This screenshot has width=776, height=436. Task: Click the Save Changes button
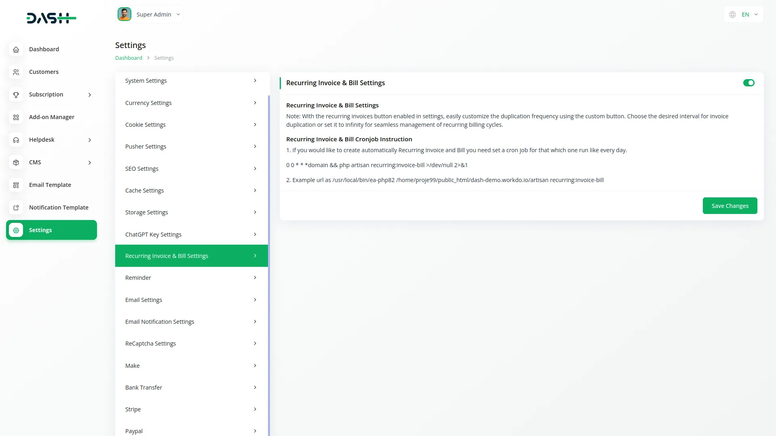tap(730, 205)
